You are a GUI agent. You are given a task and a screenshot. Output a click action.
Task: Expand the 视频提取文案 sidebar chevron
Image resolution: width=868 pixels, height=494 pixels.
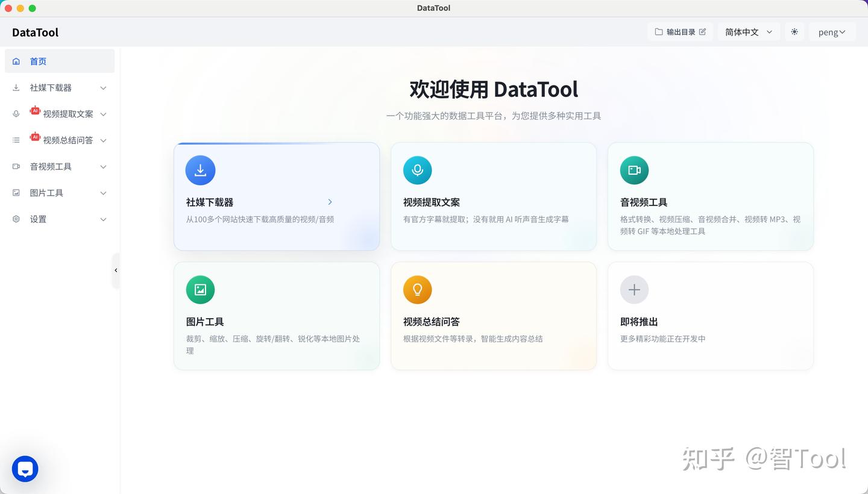pos(103,114)
